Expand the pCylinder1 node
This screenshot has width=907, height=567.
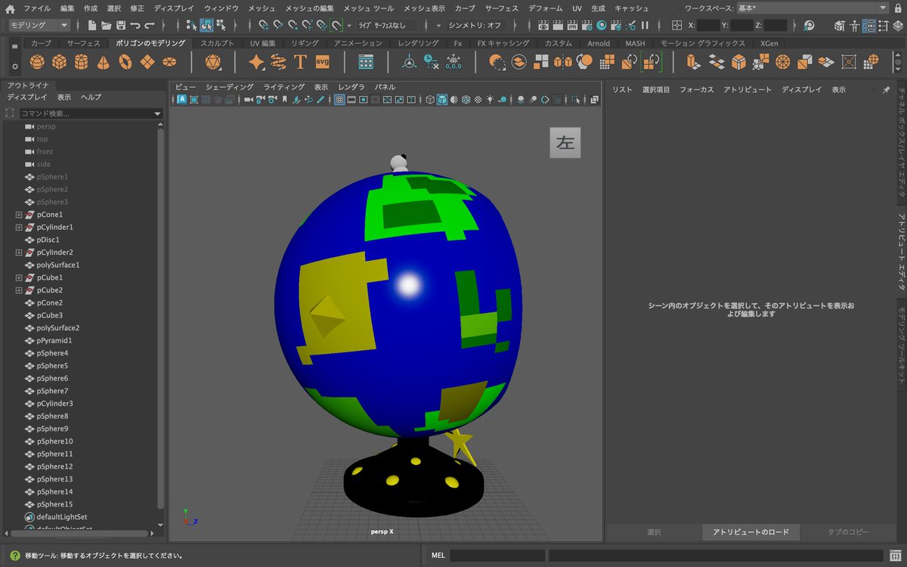(19, 228)
